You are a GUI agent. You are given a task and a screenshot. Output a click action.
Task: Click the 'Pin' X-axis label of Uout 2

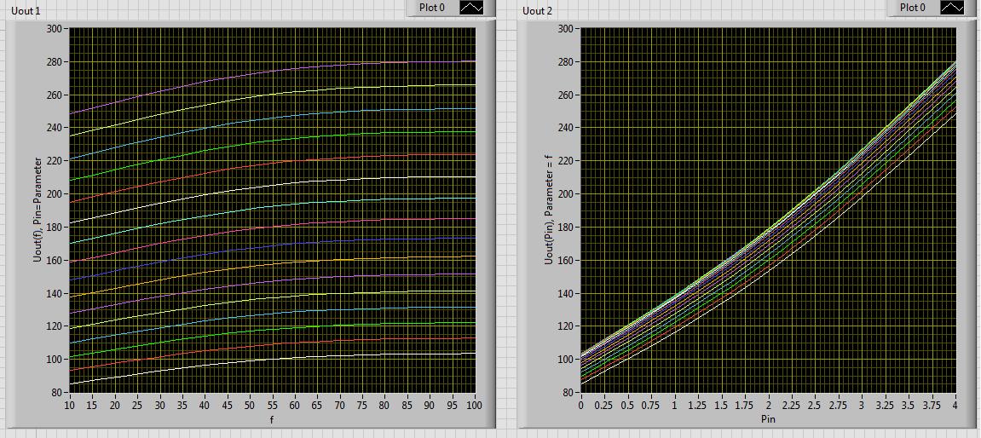[767, 419]
